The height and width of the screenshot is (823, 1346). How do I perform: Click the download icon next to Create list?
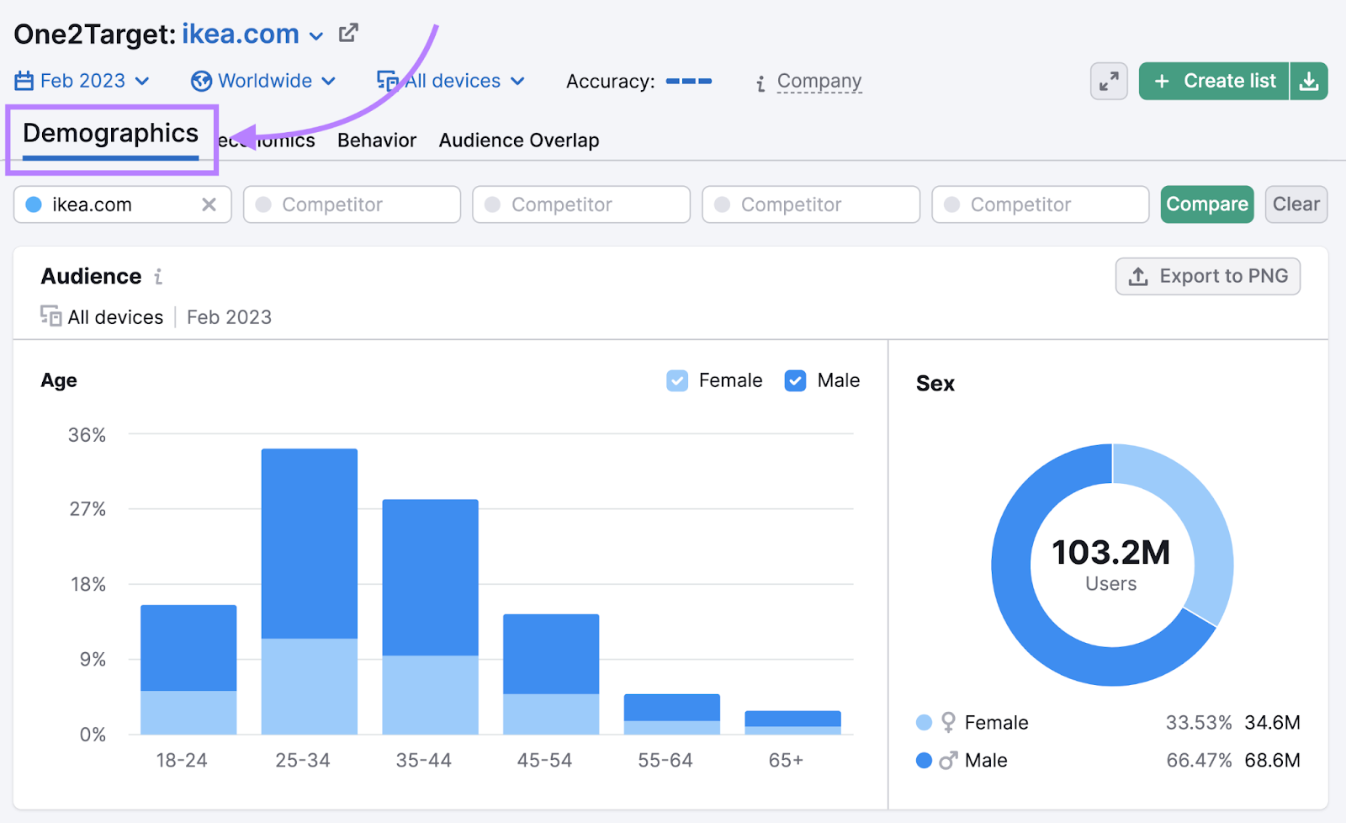1309,81
